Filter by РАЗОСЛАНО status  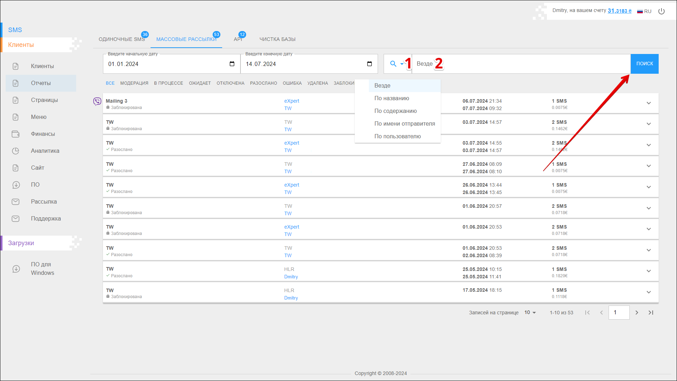tap(263, 83)
